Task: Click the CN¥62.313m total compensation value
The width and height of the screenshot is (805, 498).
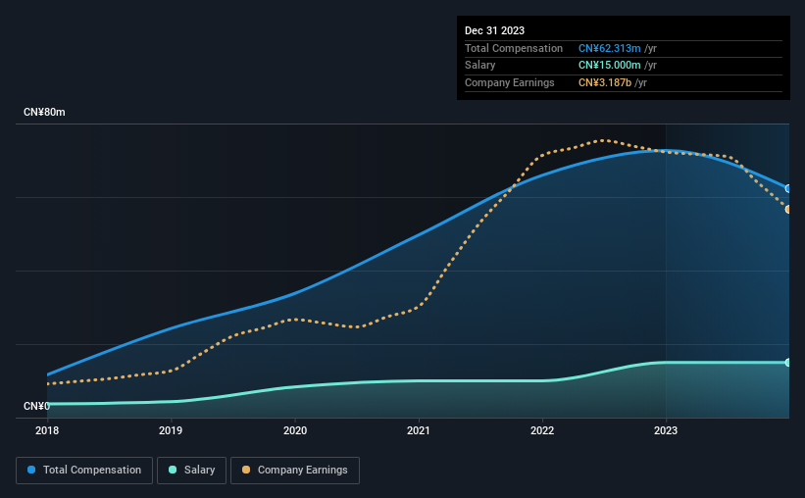Action: (610, 48)
